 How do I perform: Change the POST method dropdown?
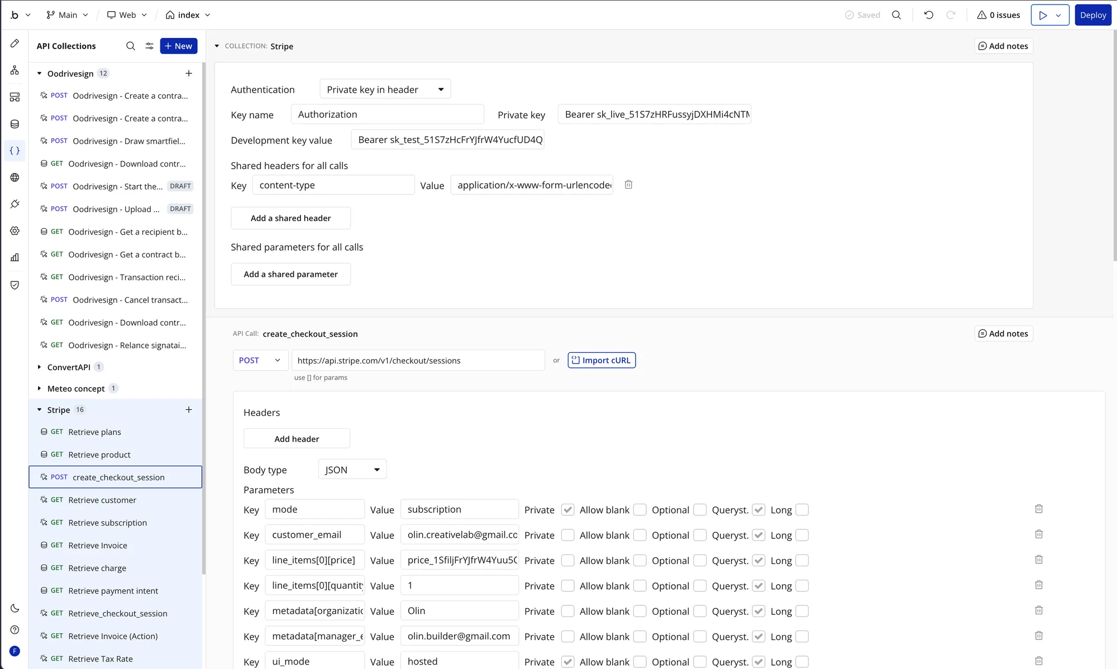tap(260, 360)
